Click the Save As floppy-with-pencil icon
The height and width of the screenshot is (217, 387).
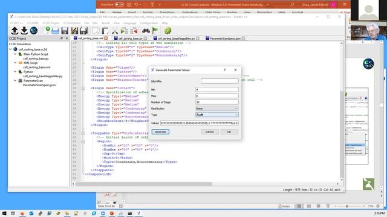click(74, 31)
